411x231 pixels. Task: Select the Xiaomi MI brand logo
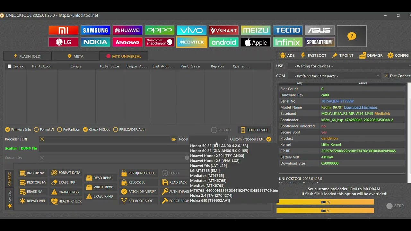pyautogui.click(x=63, y=30)
